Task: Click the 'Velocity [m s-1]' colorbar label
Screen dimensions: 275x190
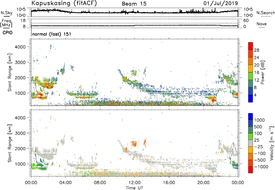Action: coord(272,143)
